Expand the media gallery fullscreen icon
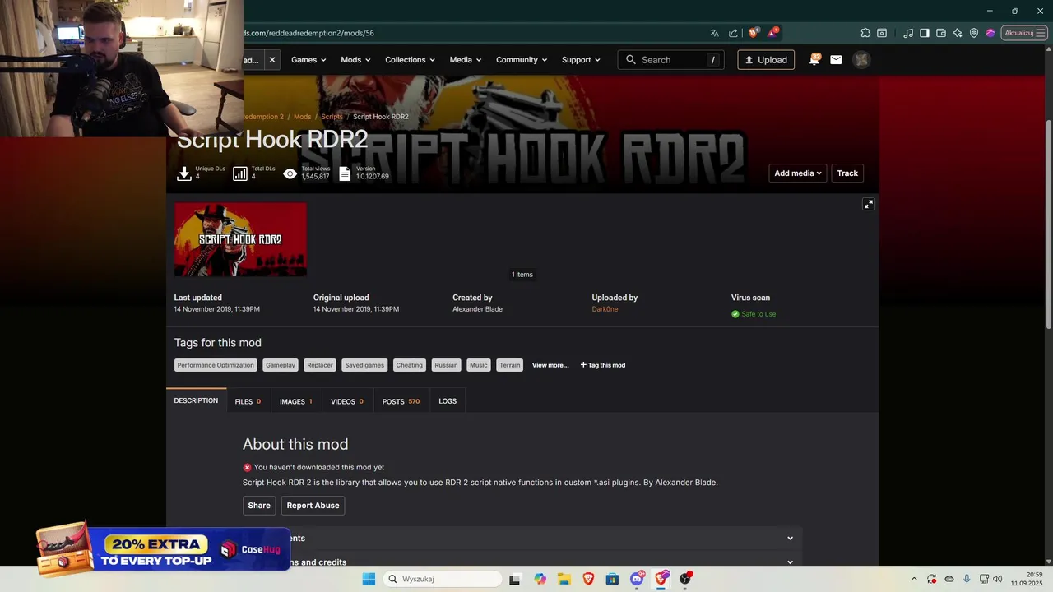The image size is (1053, 592). click(868, 204)
